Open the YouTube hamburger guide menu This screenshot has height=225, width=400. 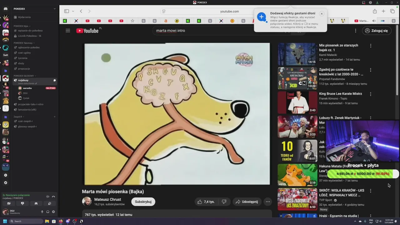[x=68, y=31]
